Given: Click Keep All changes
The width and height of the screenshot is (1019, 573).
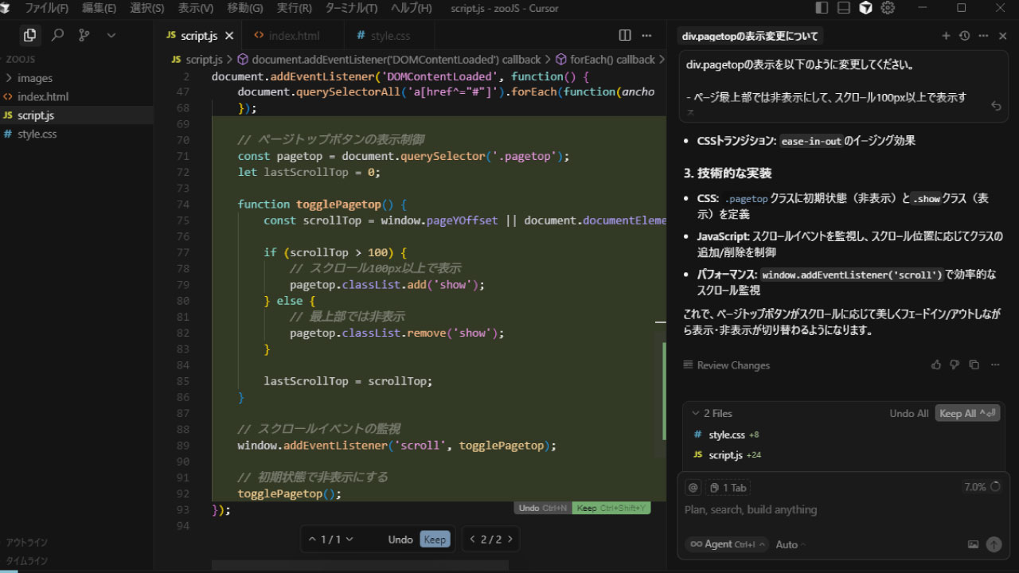Looking at the screenshot, I should [967, 414].
